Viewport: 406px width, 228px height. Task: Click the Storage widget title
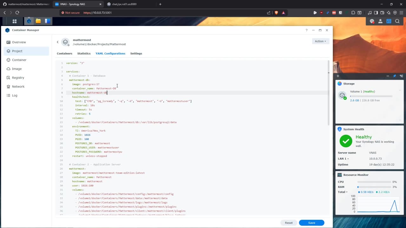point(349,84)
